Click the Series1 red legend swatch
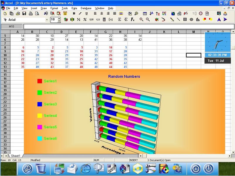 click(40, 81)
